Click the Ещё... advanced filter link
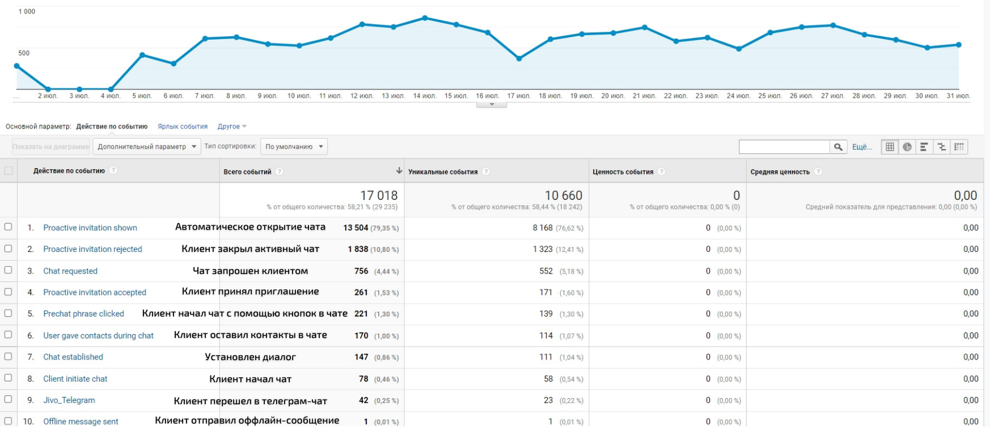Screen dimensions: 990x436 (862, 147)
